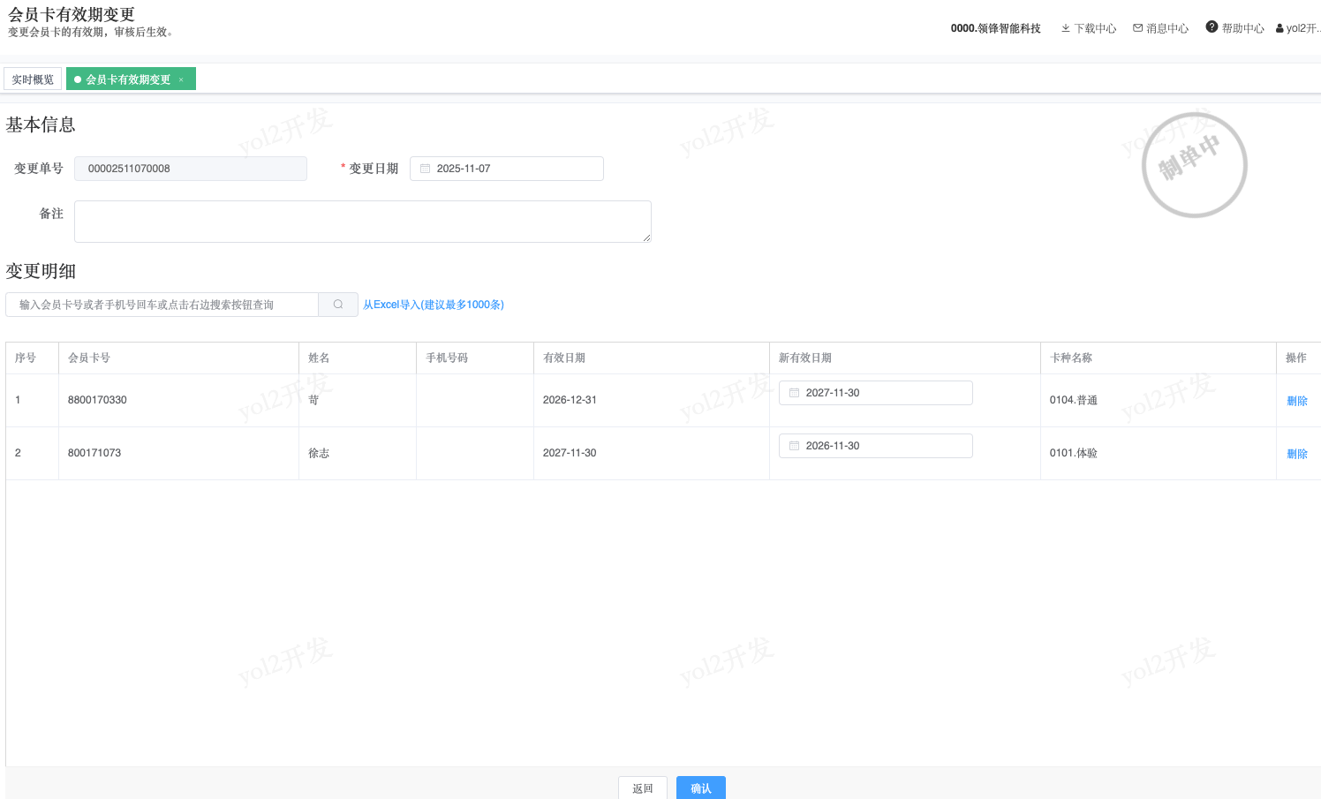1321x799 pixels.
Task: Click calendar icon in row 1 new expiry date
Action: [794, 393]
